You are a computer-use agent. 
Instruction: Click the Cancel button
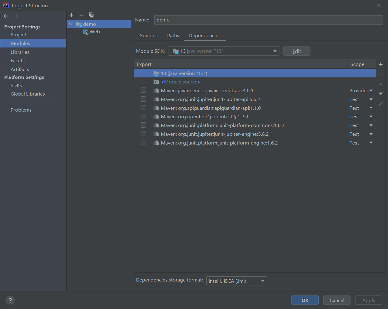coord(337,300)
